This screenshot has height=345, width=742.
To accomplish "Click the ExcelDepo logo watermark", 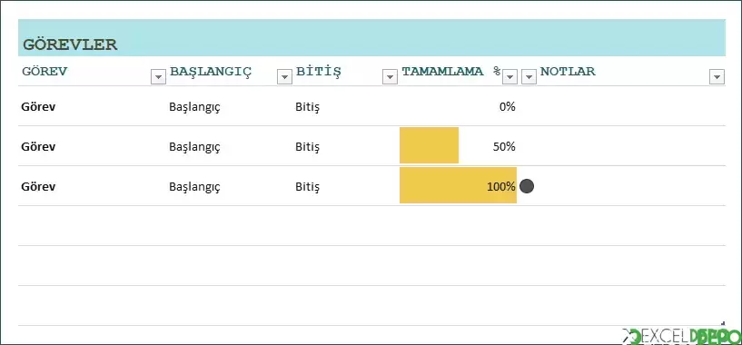I will coord(681,337).
